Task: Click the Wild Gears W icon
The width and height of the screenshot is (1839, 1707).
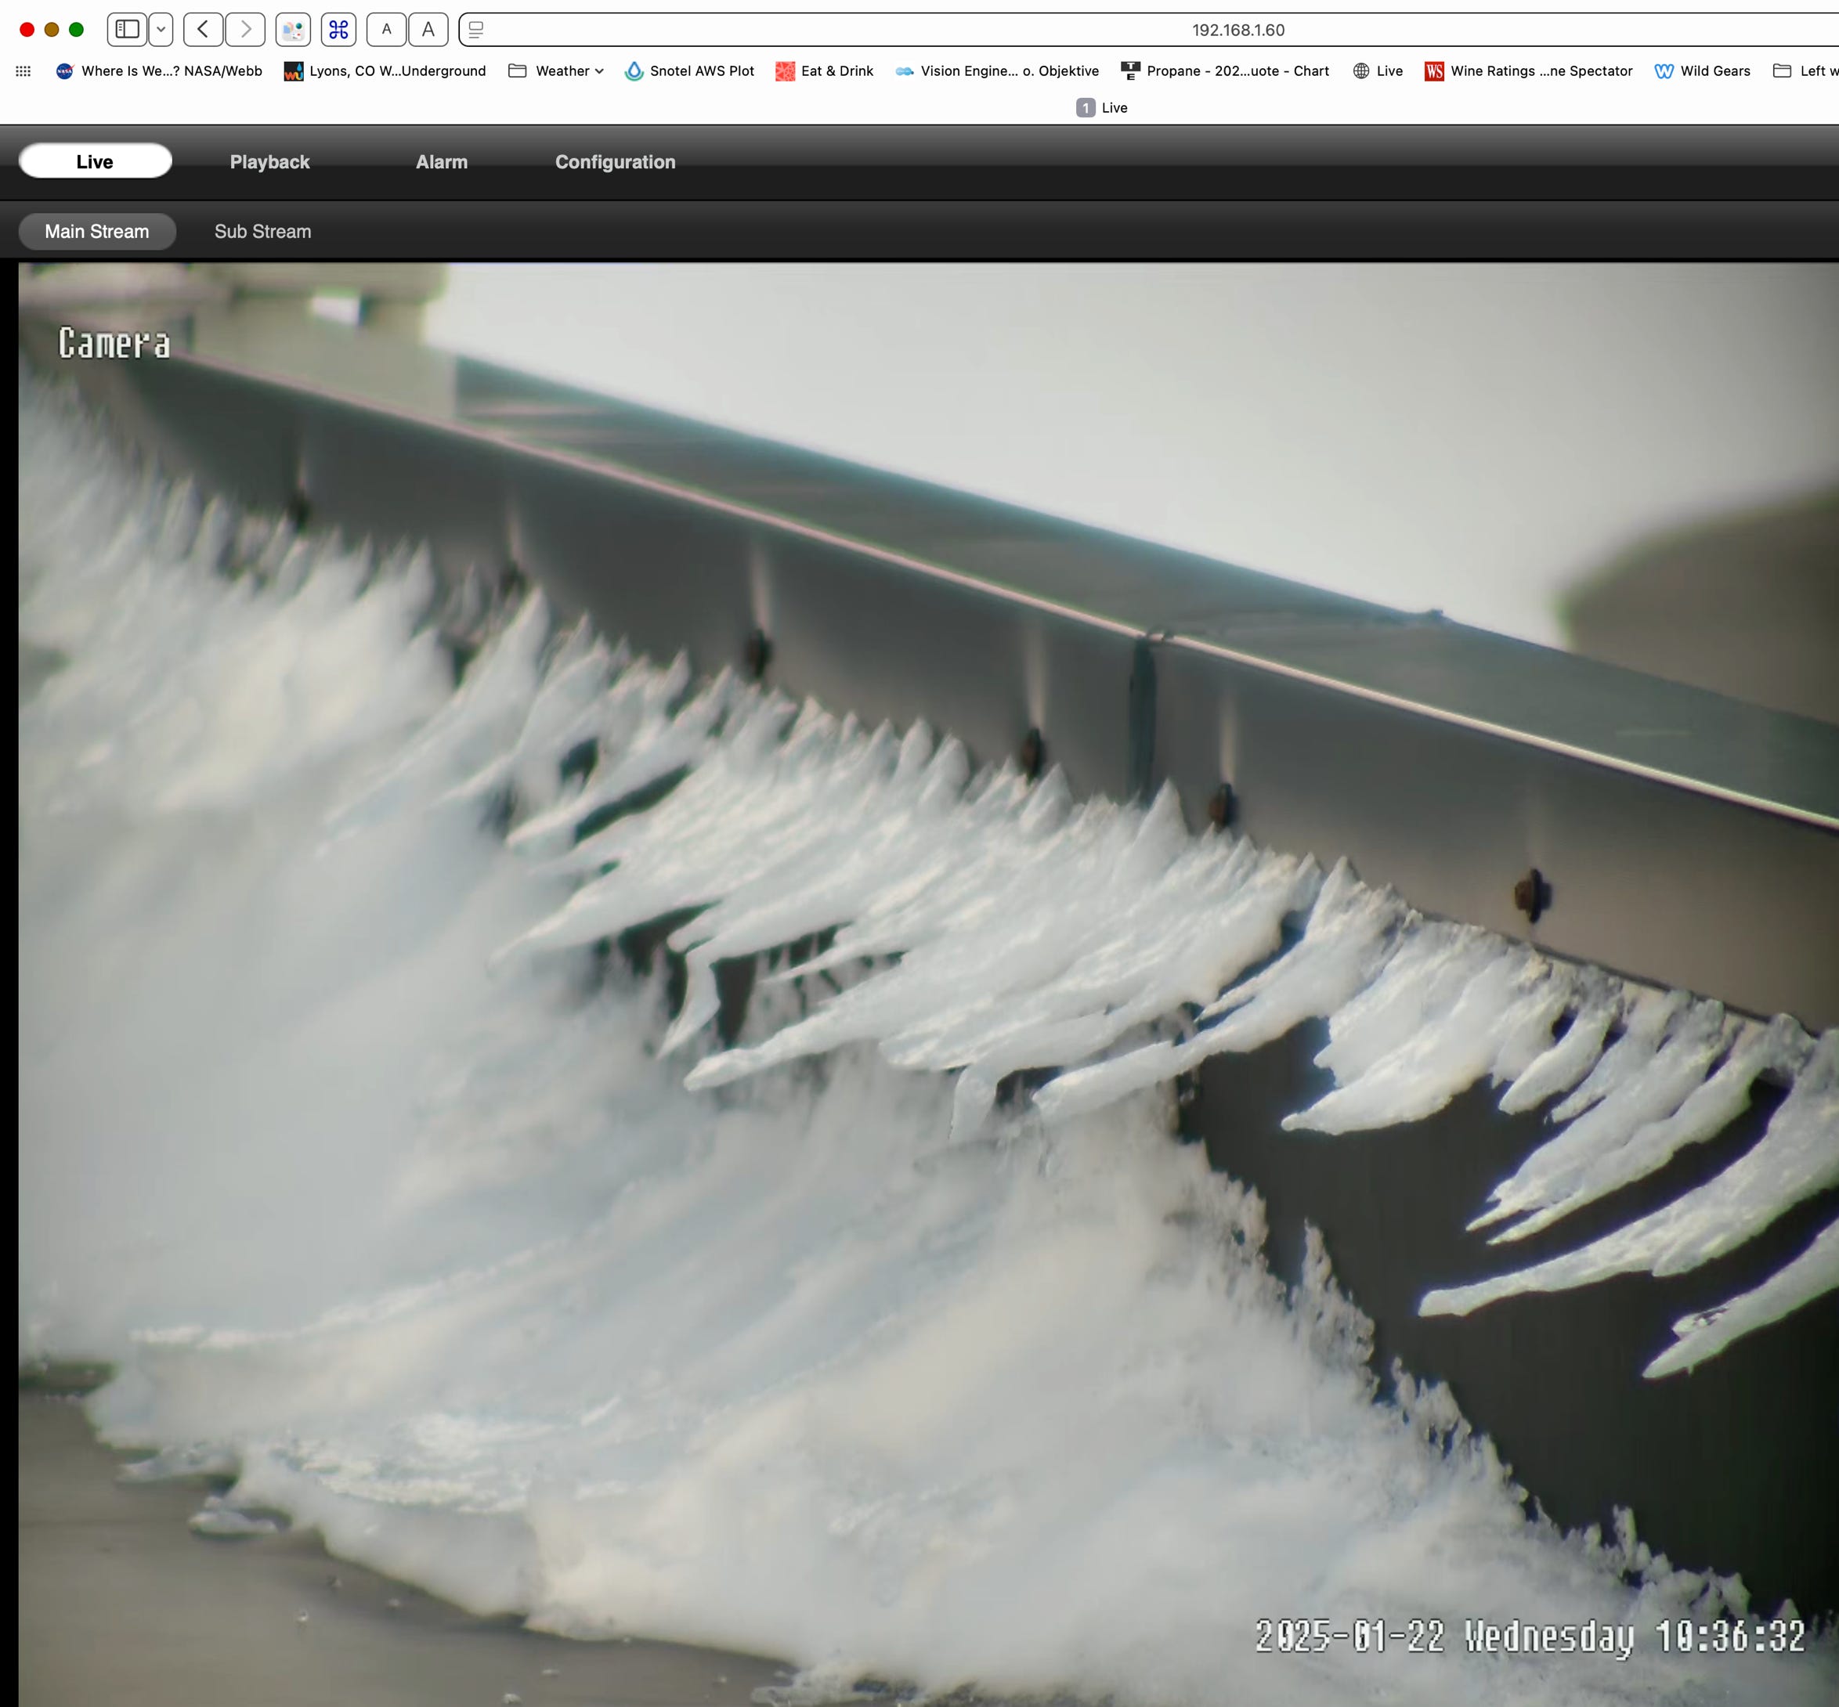Action: pyautogui.click(x=1664, y=71)
